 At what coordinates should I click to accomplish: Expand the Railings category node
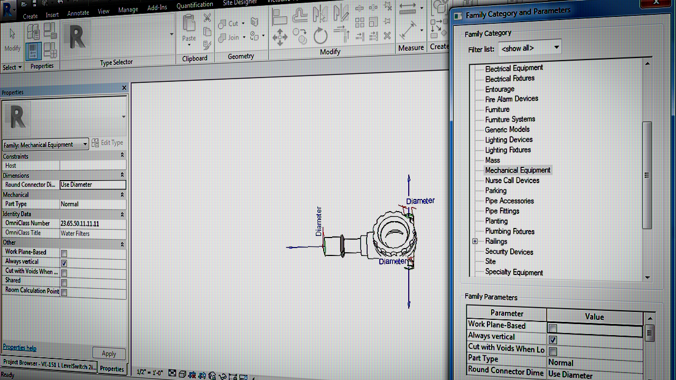(475, 241)
